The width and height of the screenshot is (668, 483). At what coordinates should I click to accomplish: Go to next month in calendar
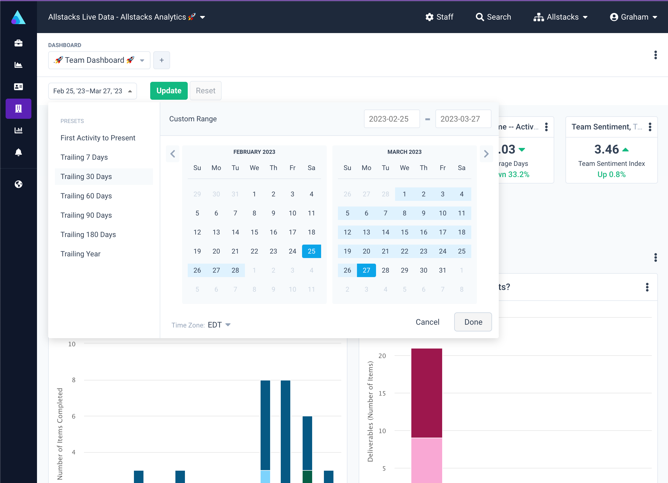coord(486,154)
